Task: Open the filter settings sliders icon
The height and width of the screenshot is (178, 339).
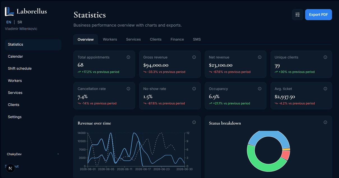Action: tap(298, 15)
